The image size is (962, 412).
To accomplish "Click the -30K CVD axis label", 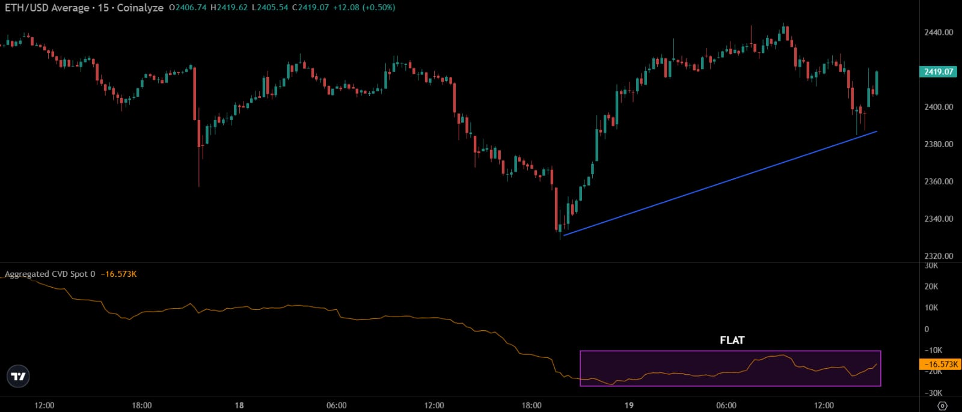I will (x=933, y=393).
